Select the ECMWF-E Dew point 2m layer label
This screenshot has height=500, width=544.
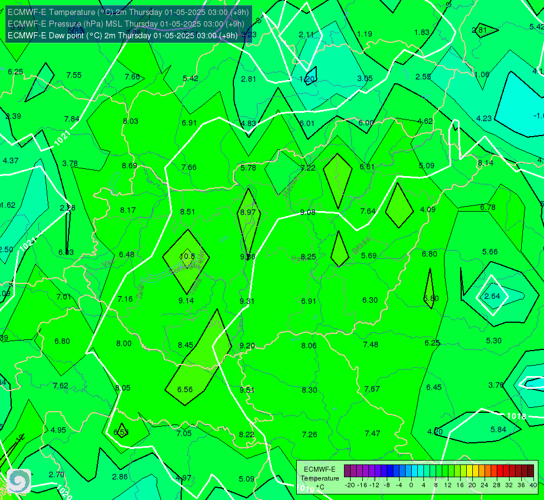click(122, 36)
